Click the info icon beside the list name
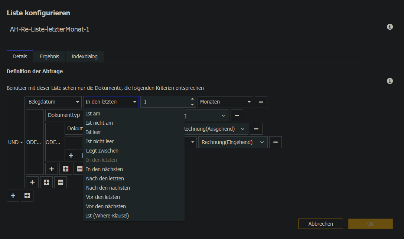The width and height of the screenshot is (404, 239). click(390, 27)
